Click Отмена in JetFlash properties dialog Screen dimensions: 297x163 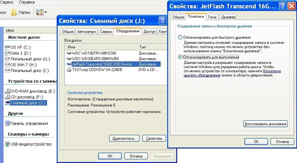(x=282, y=142)
